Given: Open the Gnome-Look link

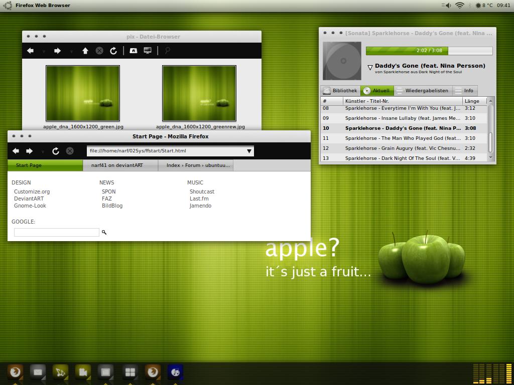Looking at the screenshot, I should pos(30,206).
